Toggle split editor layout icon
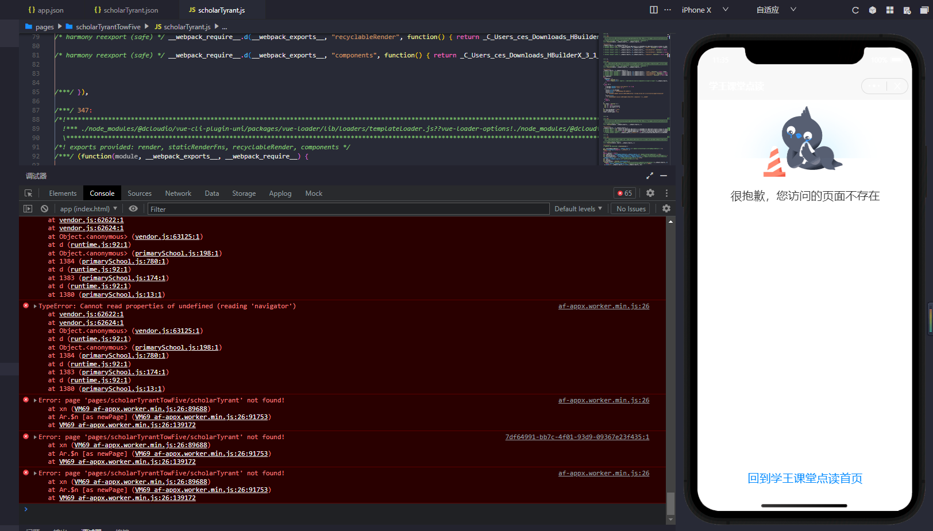This screenshot has width=933, height=531. click(653, 10)
